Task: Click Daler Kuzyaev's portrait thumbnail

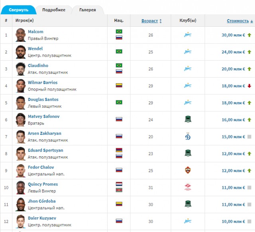Action: (21, 221)
